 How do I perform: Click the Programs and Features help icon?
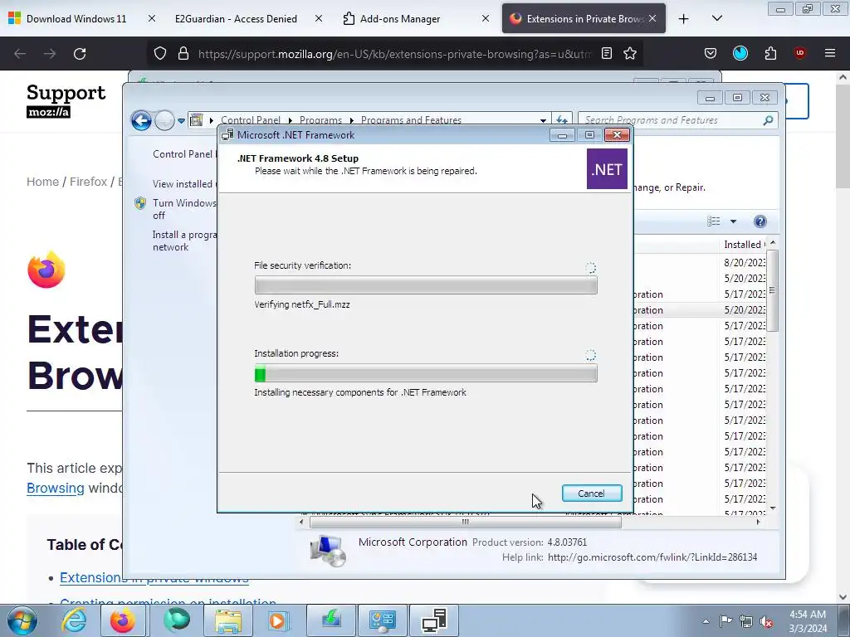[x=760, y=221]
